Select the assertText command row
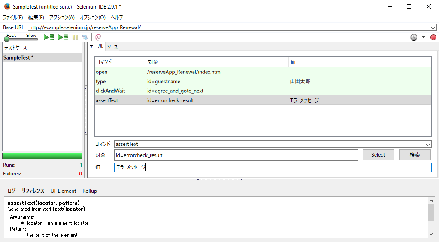 tap(263, 100)
